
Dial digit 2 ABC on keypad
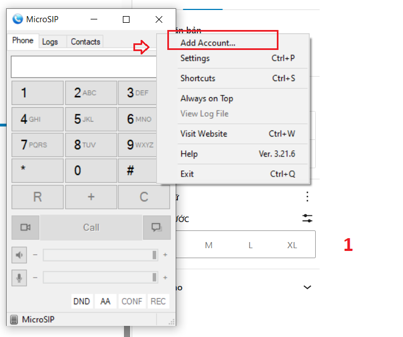[91, 93]
